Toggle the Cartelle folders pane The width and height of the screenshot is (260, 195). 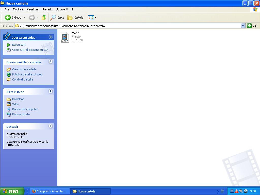pyautogui.click(x=75, y=18)
